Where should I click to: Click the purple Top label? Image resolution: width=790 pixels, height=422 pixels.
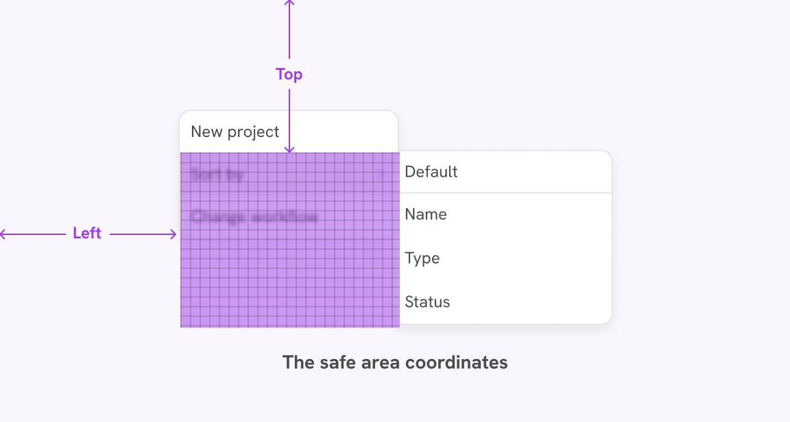click(289, 74)
